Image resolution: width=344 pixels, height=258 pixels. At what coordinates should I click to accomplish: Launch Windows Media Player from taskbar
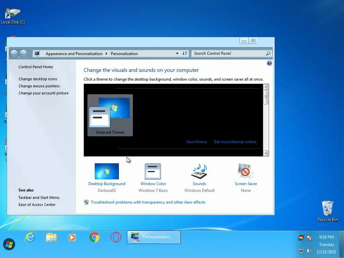[72, 238]
